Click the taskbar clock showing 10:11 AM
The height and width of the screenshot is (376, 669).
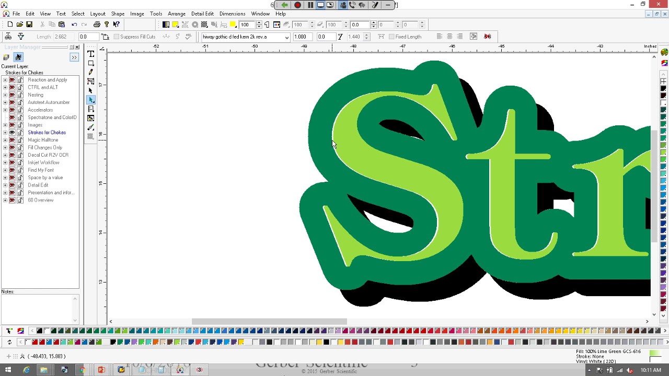651,370
